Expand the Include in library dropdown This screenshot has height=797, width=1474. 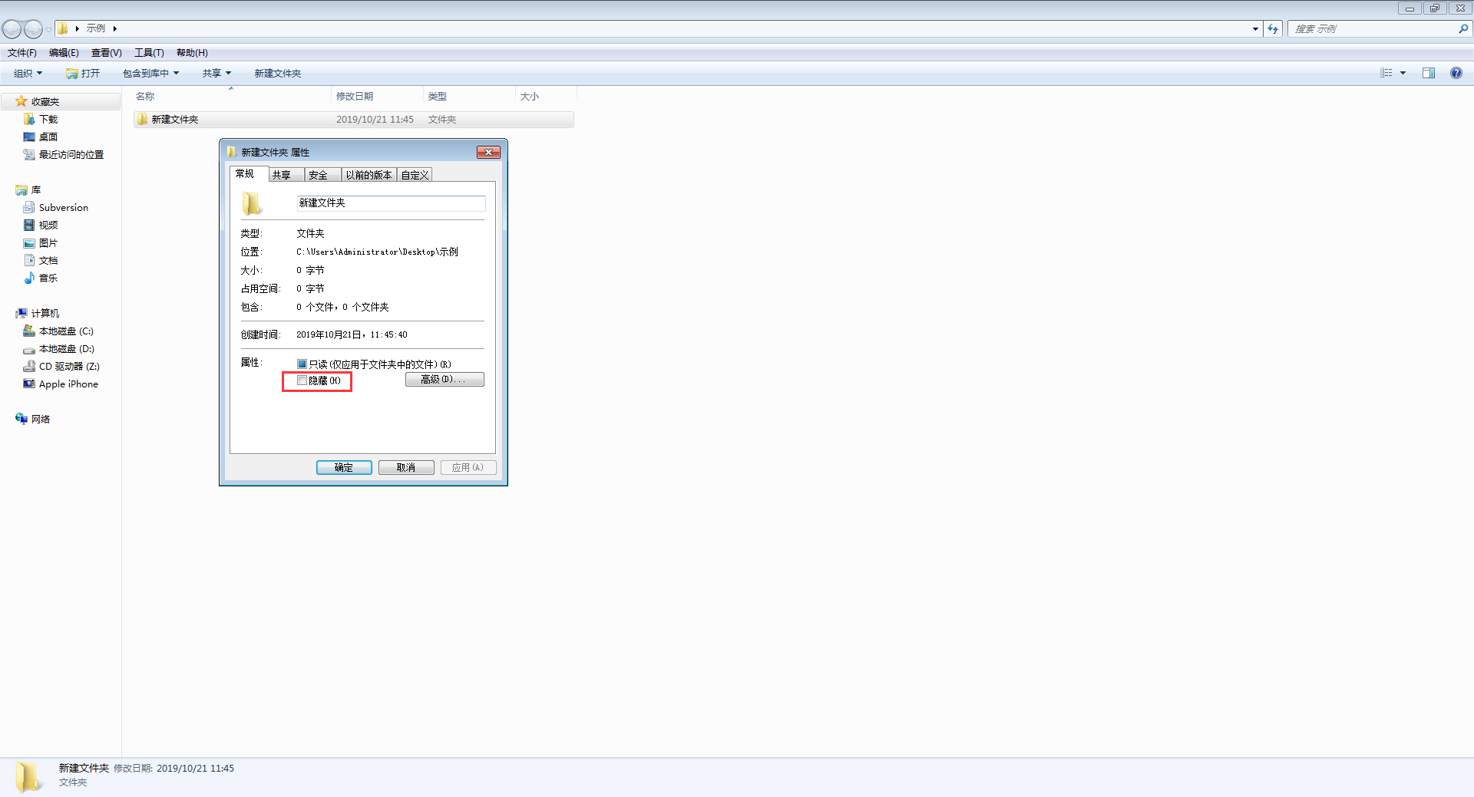pyautogui.click(x=150, y=73)
